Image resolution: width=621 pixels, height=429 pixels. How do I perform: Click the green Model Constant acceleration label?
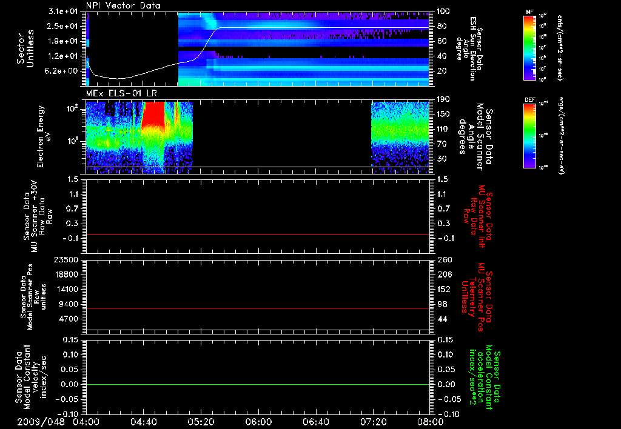point(485,377)
